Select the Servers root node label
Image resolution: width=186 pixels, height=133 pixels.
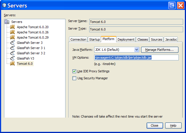point(17,22)
